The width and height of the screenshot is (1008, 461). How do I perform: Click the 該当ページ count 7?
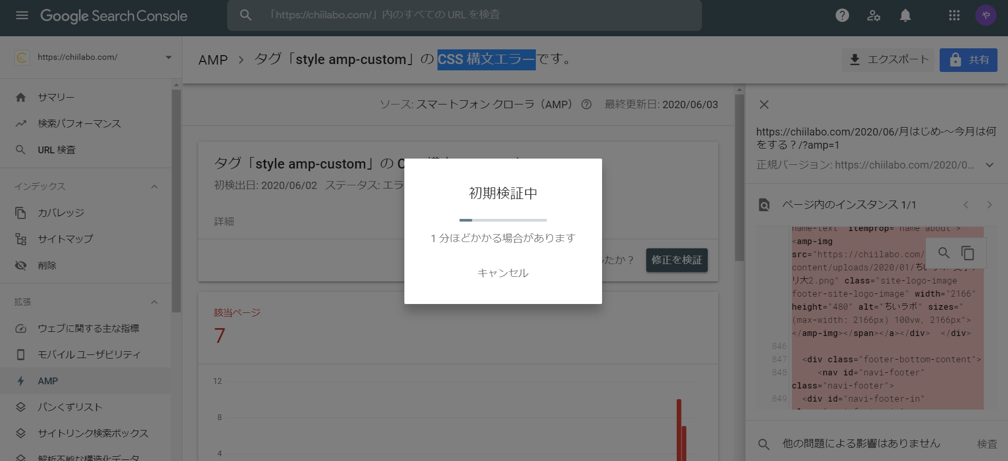tap(219, 336)
